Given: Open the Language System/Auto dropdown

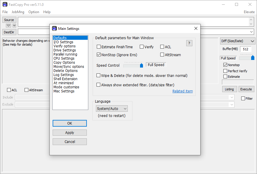Looking at the screenshot, I should click(x=112, y=109).
